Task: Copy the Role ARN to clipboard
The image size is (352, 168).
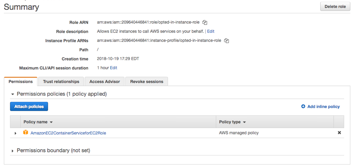Action: pyautogui.click(x=204, y=22)
